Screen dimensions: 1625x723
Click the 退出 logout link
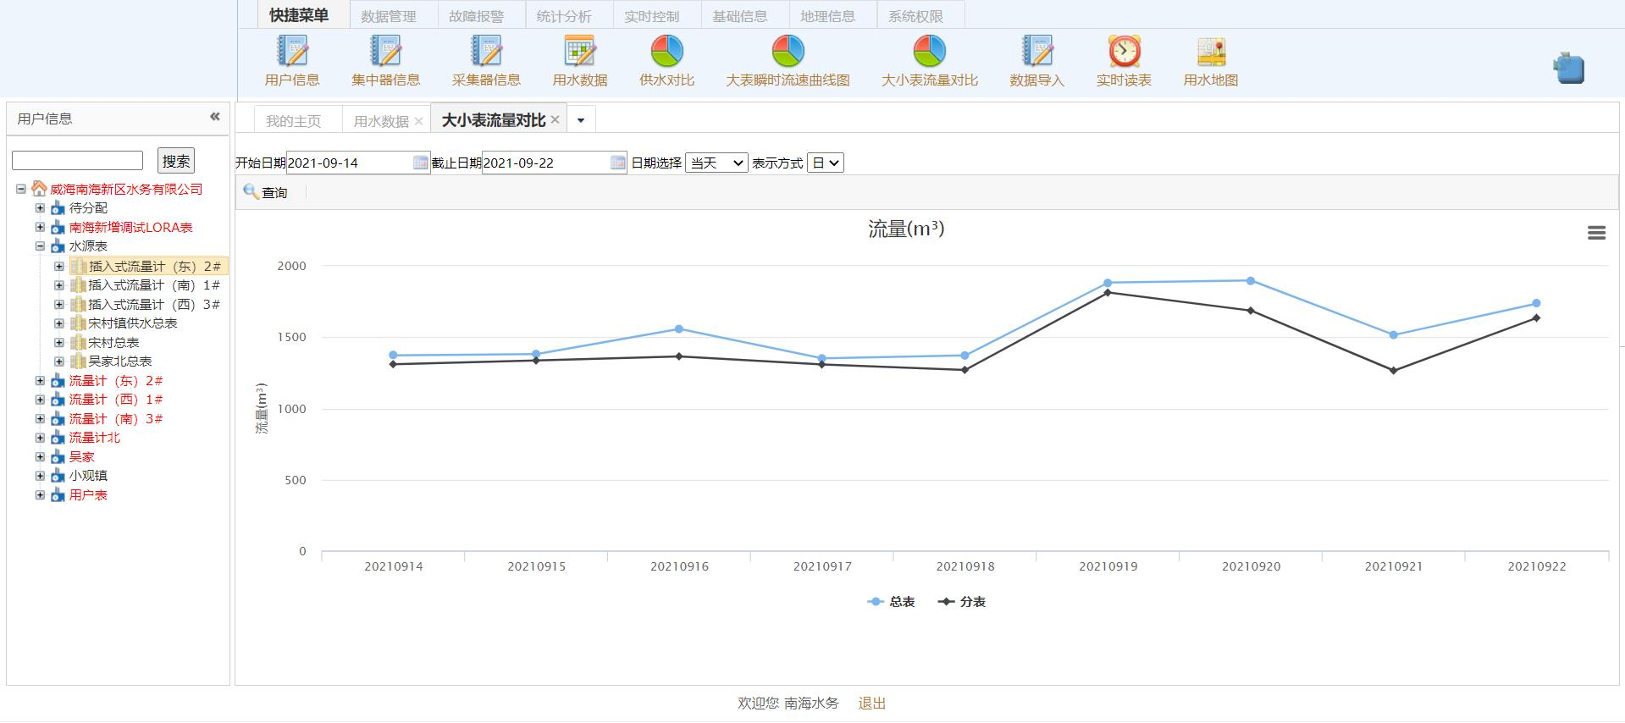871,703
